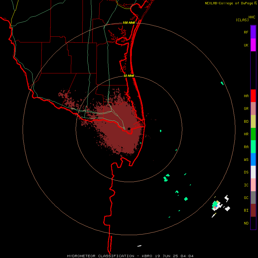Click the GC legend label

pyautogui.click(x=246, y=198)
